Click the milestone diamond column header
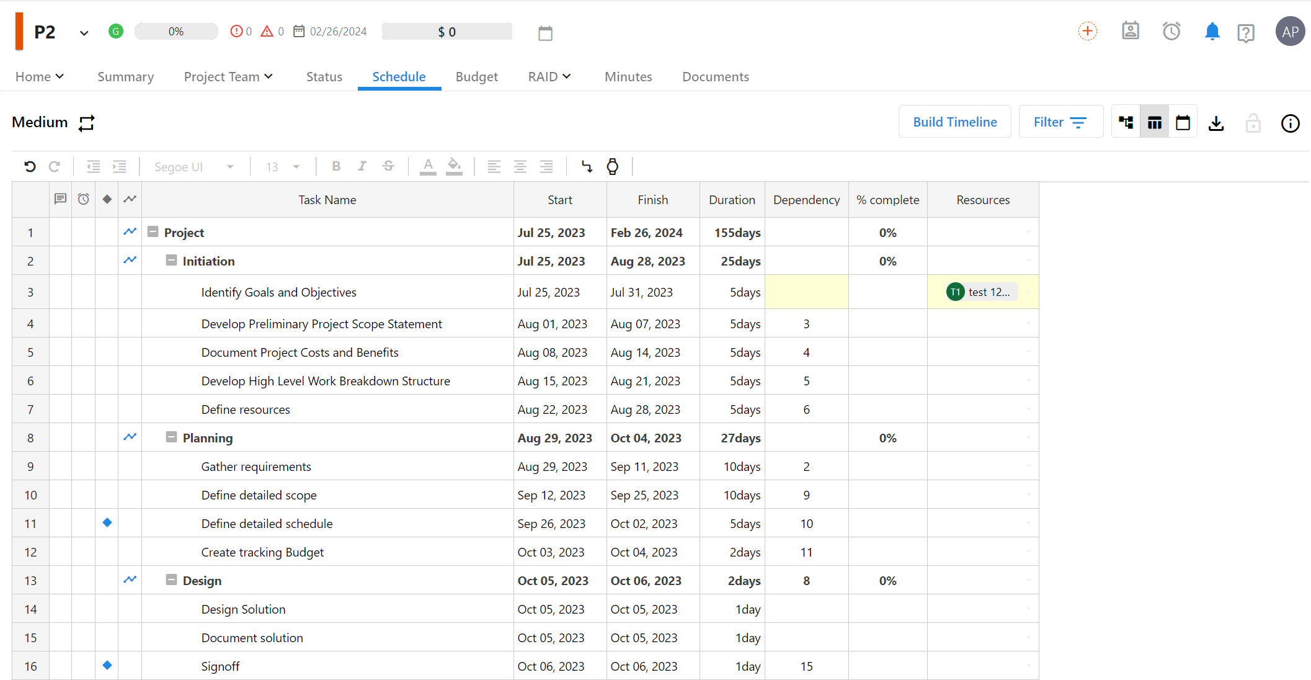 click(x=107, y=199)
